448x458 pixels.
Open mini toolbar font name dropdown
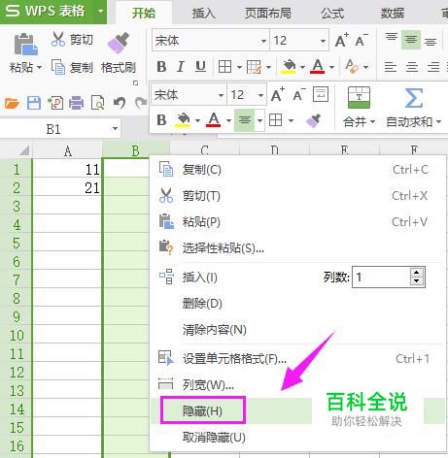[221, 95]
